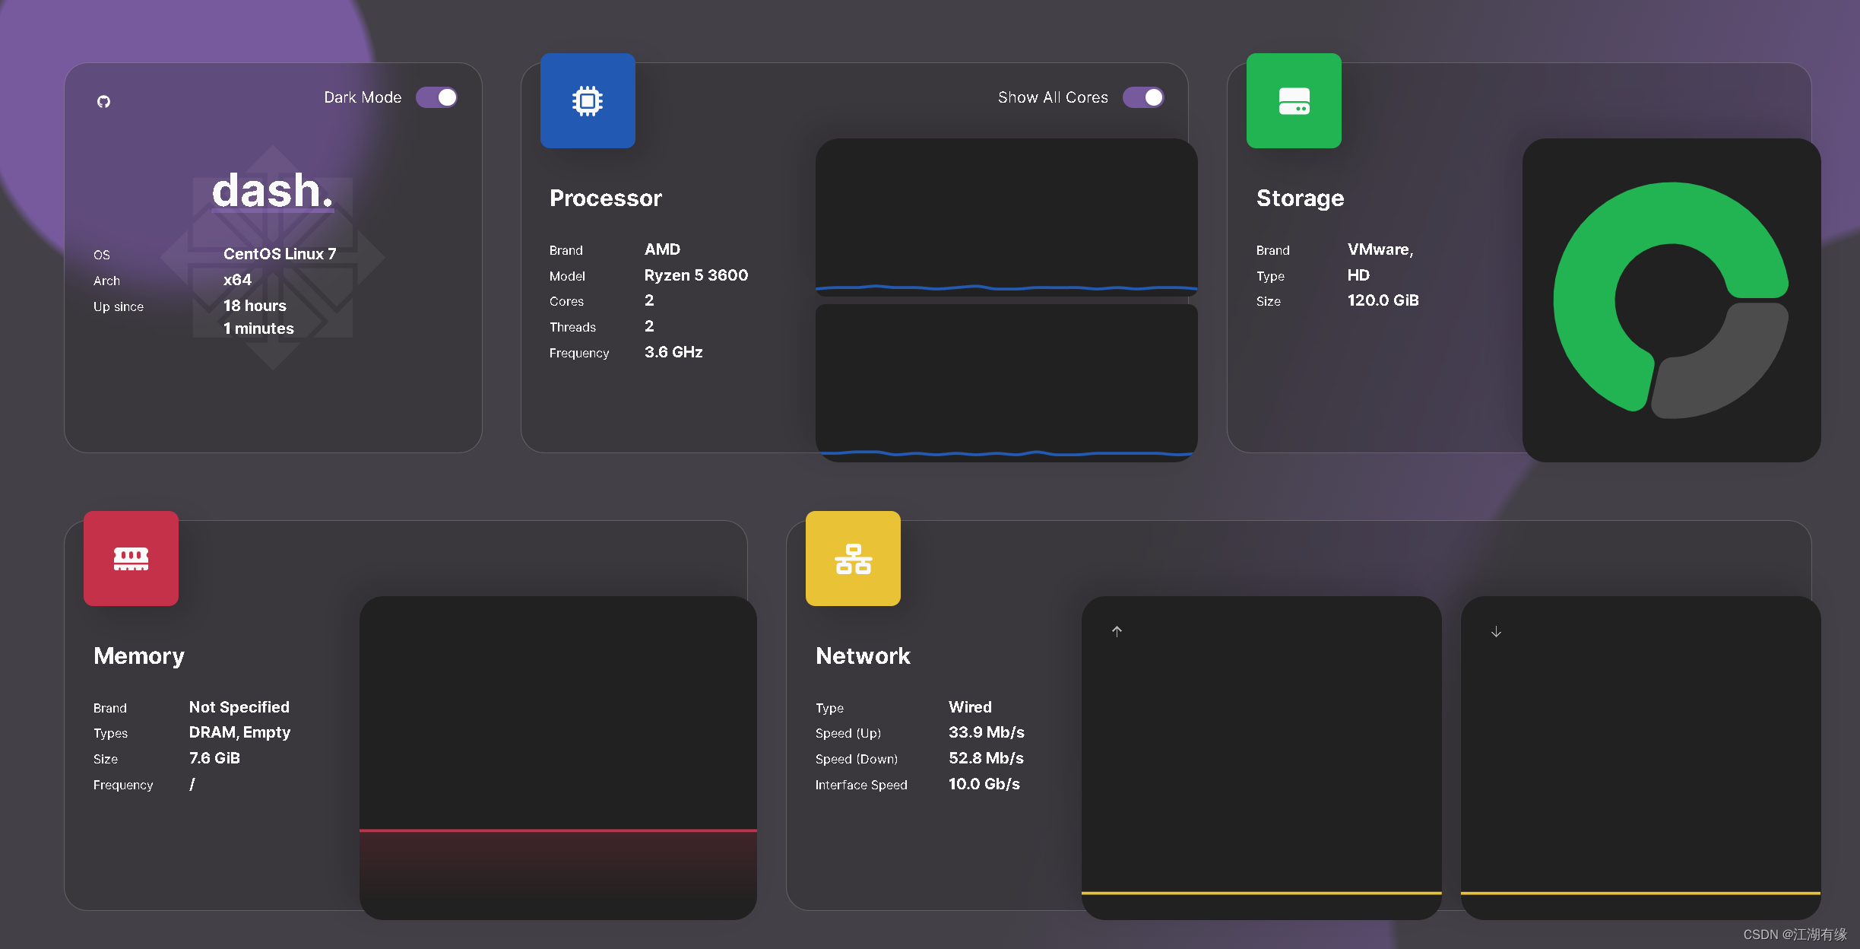This screenshot has height=949, width=1860.
Task: Click the Processor section heading
Action: (x=604, y=198)
